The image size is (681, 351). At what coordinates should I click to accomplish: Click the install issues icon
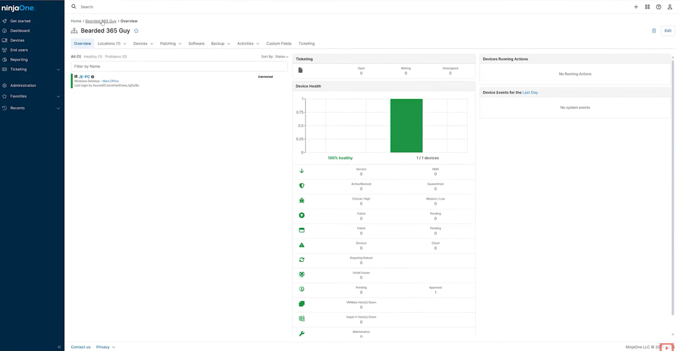pyautogui.click(x=302, y=274)
